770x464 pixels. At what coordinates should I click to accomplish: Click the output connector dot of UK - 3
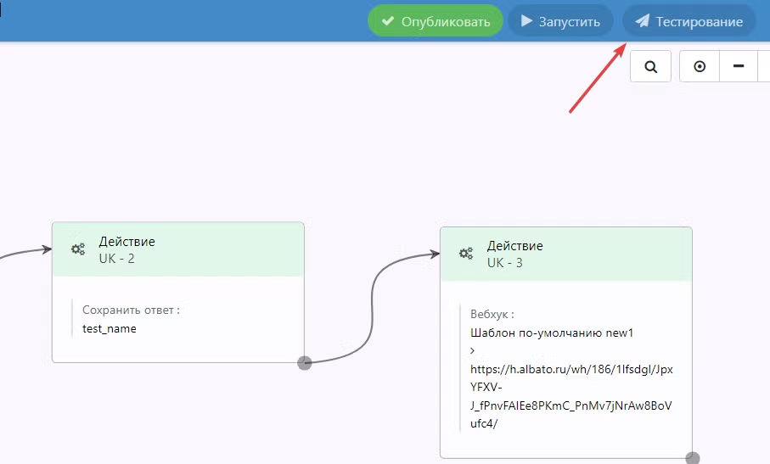pos(693,458)
